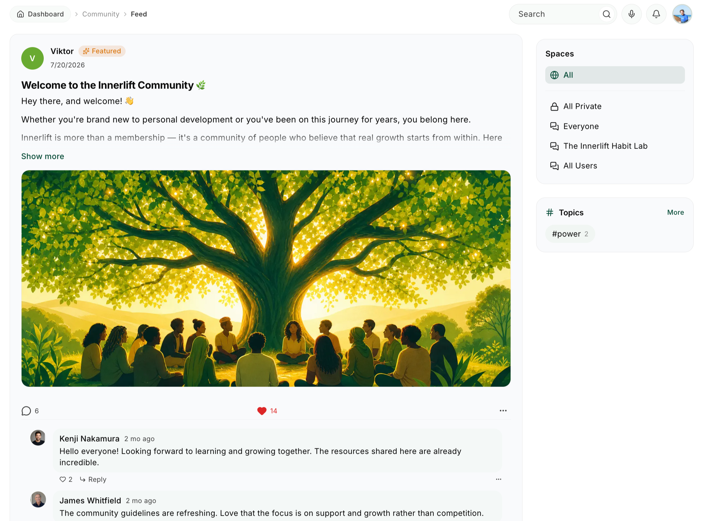Open Viktor's author name
The width and height of the screenshot is (709, 521).
[62, 51]
